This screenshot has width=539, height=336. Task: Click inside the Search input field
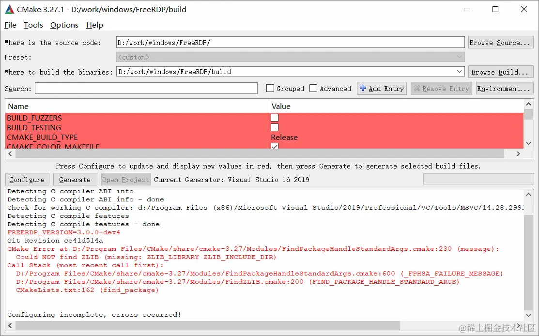pyautogui.click(x=145, y=88)
